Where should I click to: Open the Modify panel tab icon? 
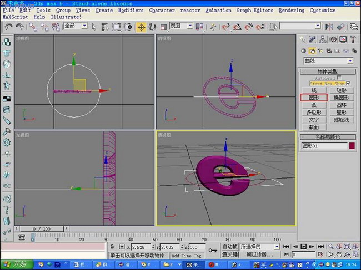point(313,39)
